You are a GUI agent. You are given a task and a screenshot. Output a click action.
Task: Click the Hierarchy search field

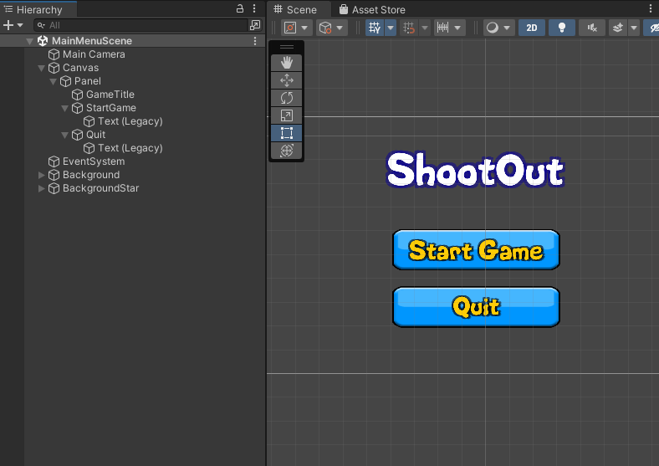pos(141,25)
